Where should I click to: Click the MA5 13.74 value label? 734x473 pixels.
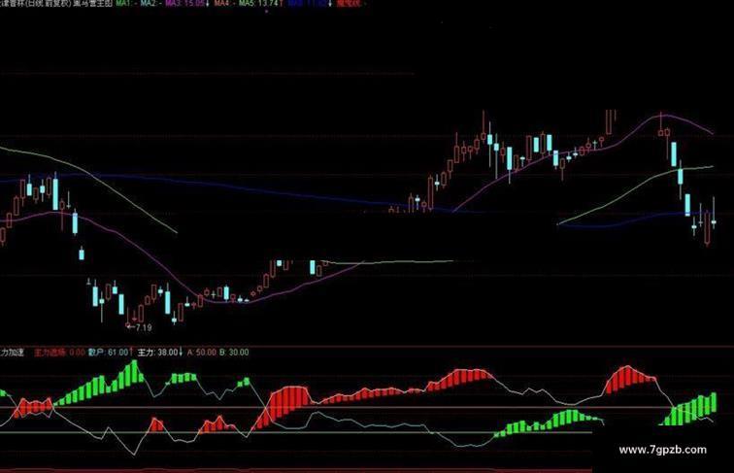[261, 3]
